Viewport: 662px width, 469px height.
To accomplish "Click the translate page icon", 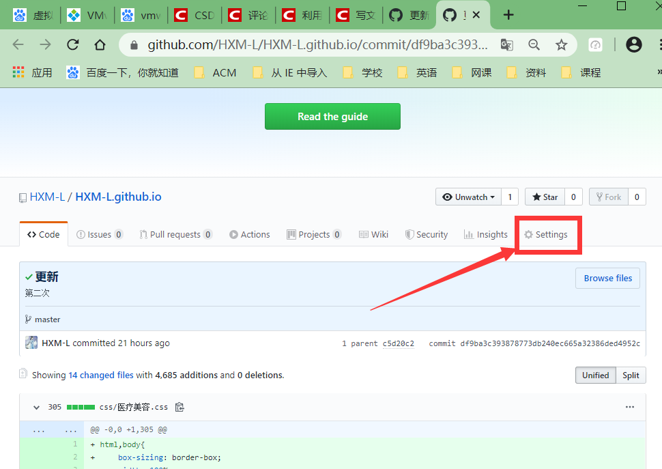I will coord(506,44).
